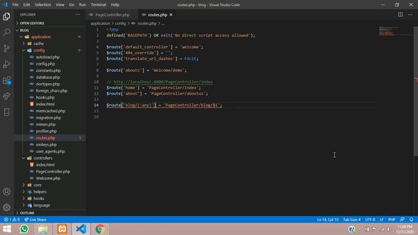Open the Terminal menu
This screenshot has width=418, height=235.
(99, 5)
